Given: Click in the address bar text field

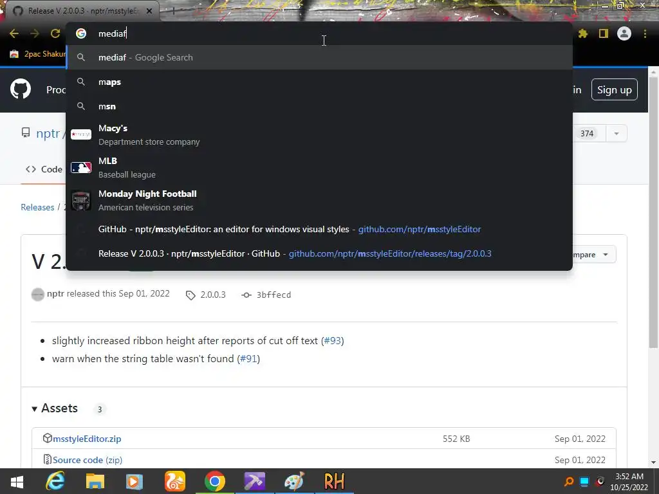Looking at the screenshot, I should [319, 33].
